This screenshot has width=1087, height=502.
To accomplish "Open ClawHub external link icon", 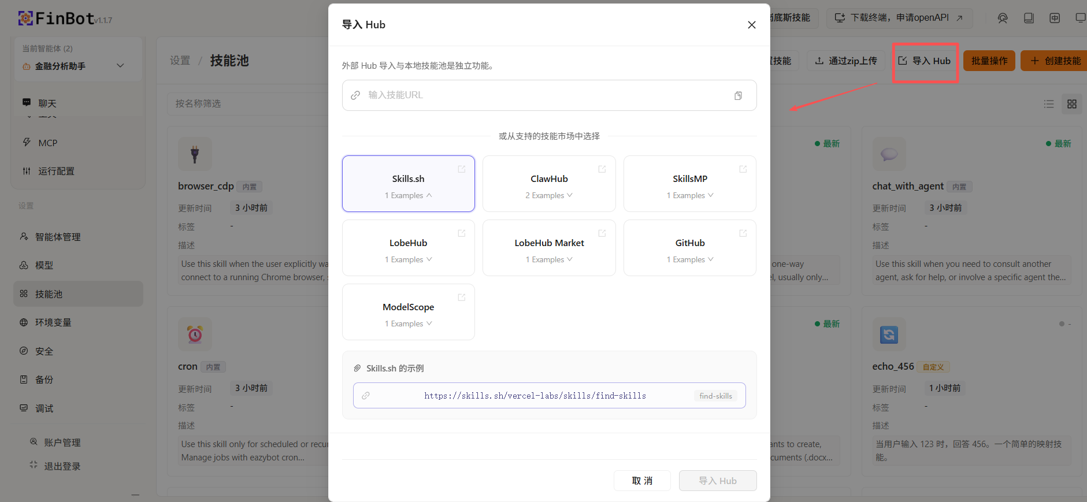I will coord(602,169).
